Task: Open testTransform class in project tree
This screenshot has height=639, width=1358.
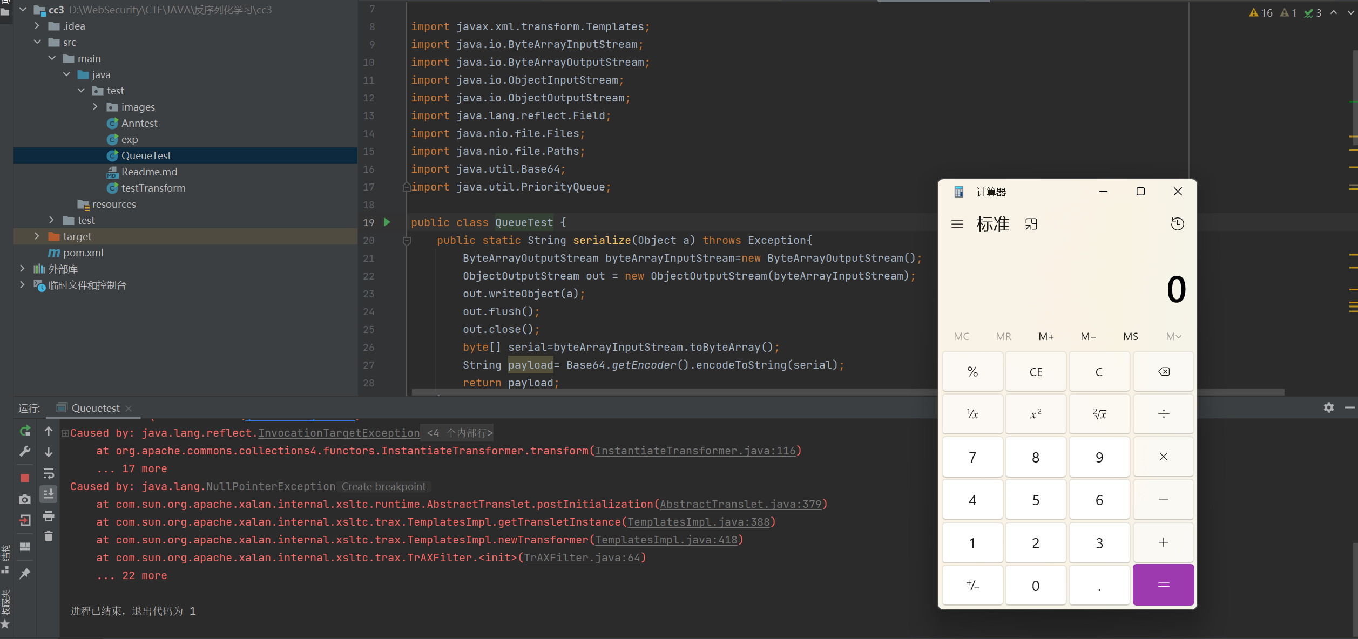Action: click(153, 188)
